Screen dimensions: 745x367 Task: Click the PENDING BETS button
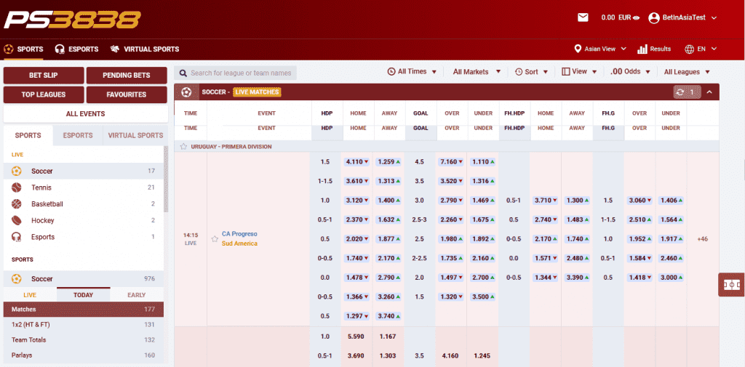coord(127,75)
